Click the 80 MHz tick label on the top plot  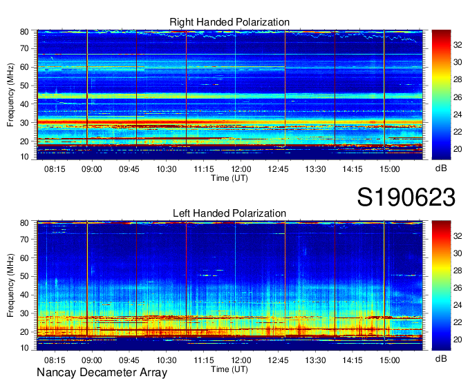(x=24, y=32)
